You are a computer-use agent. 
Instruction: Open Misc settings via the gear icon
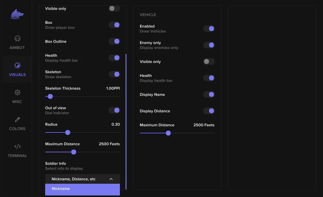(x=17, y=92)
